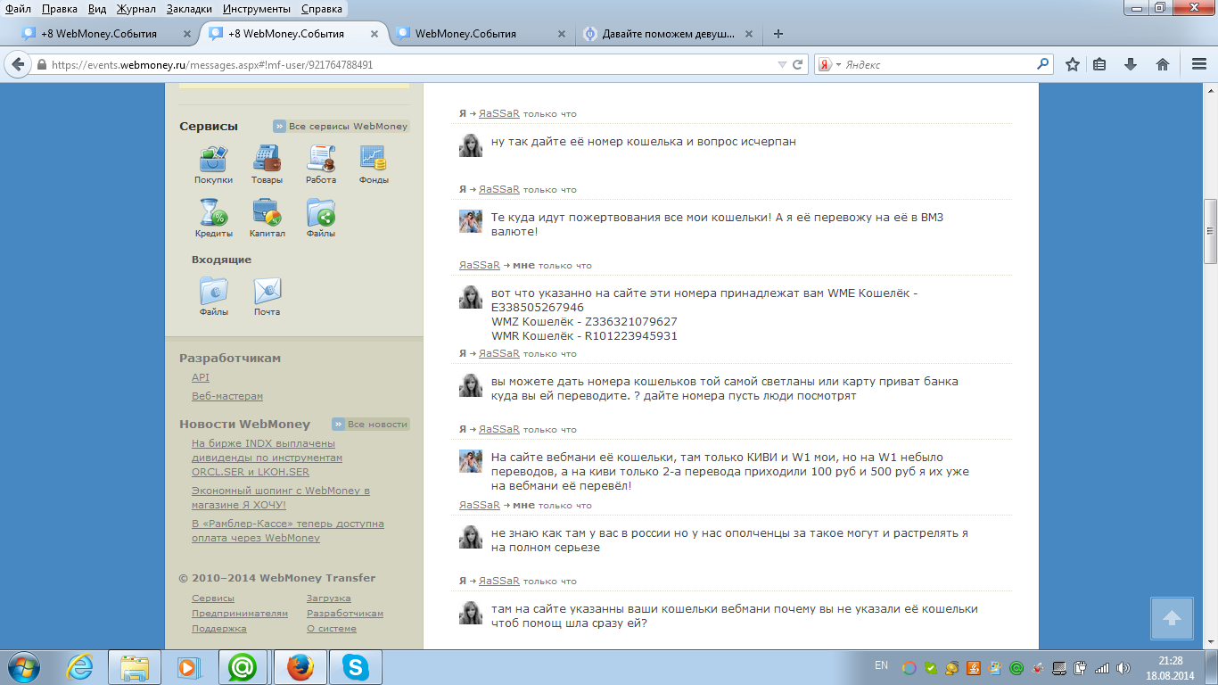Open the Журнал menu

pyautogui.click(x=136, y=8)
